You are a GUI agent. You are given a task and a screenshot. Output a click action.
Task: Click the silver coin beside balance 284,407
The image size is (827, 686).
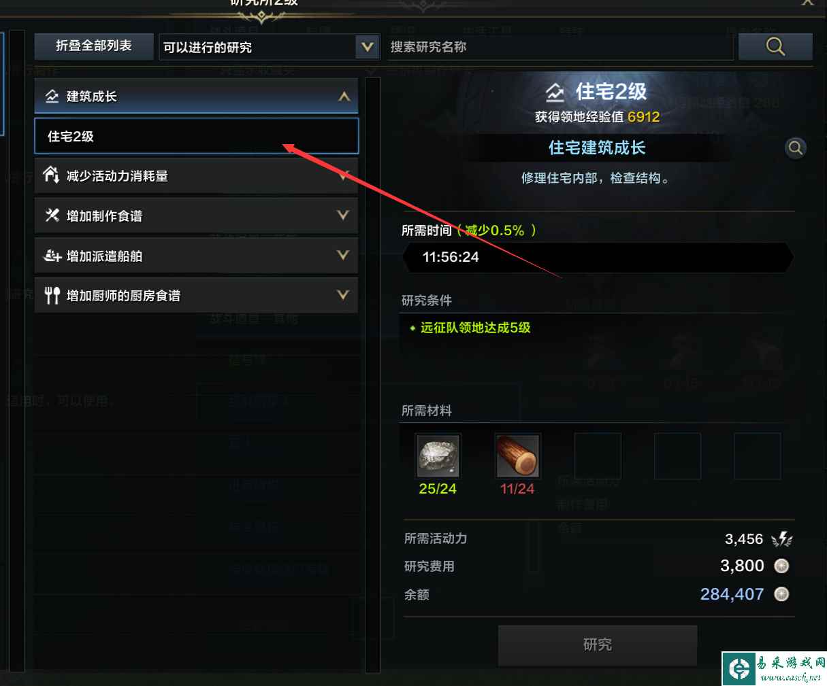(x=781, y=594)
